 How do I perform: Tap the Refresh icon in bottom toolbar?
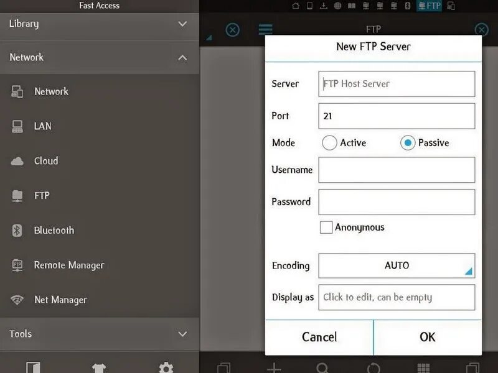pyautogui.click(x=374, y=368)
